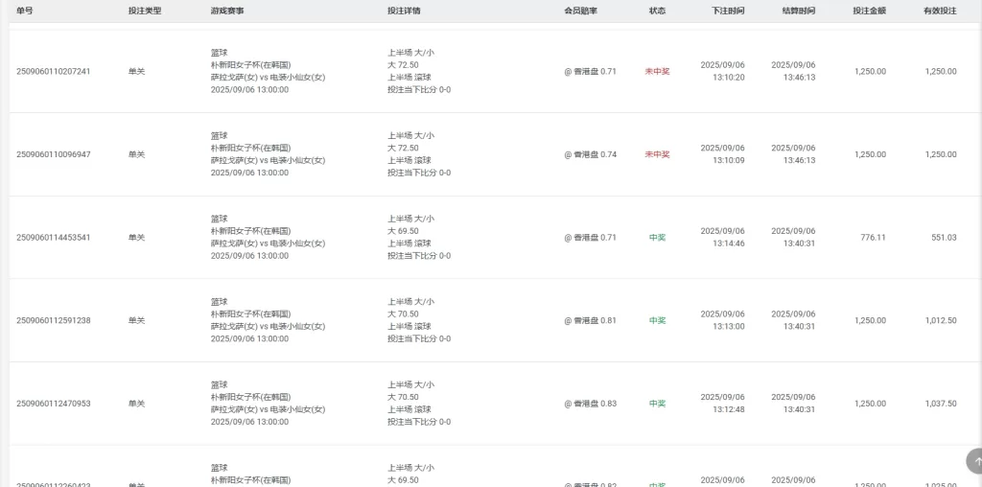
Task: Click bet time 13:10:09
Action: tap(729, 161)
